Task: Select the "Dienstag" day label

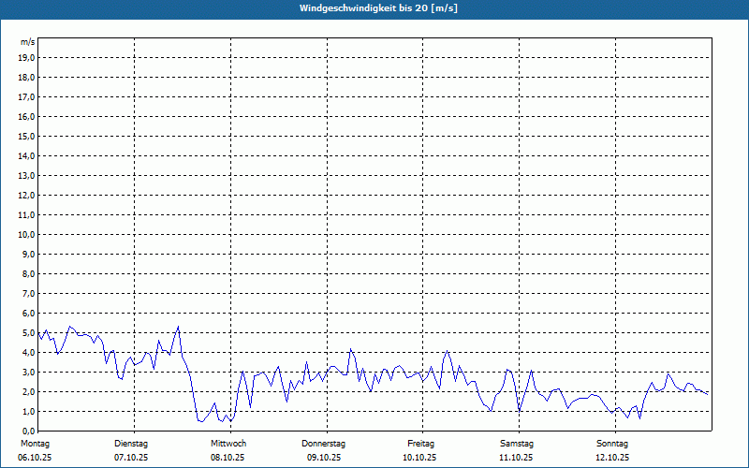Action: [x=131, y=443]
